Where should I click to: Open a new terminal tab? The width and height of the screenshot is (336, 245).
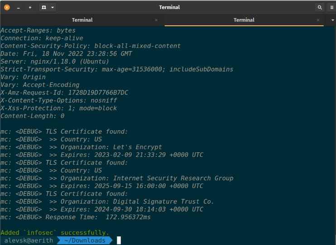click(43, 7)
